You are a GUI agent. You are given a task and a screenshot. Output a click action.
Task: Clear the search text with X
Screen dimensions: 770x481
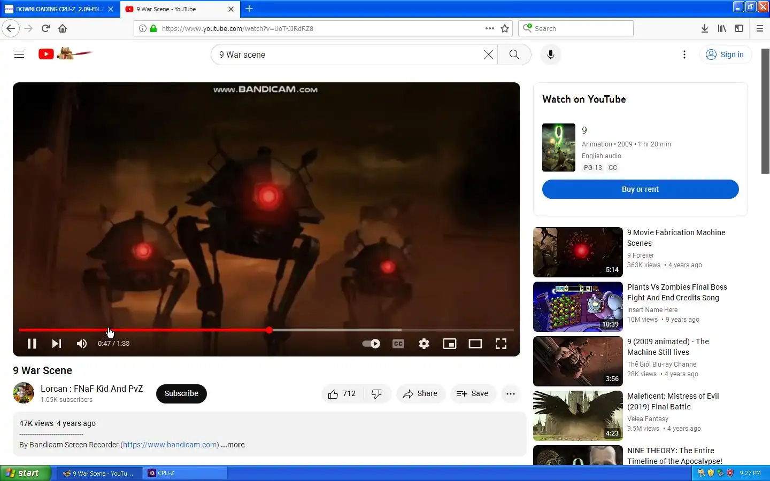point(489,55)
